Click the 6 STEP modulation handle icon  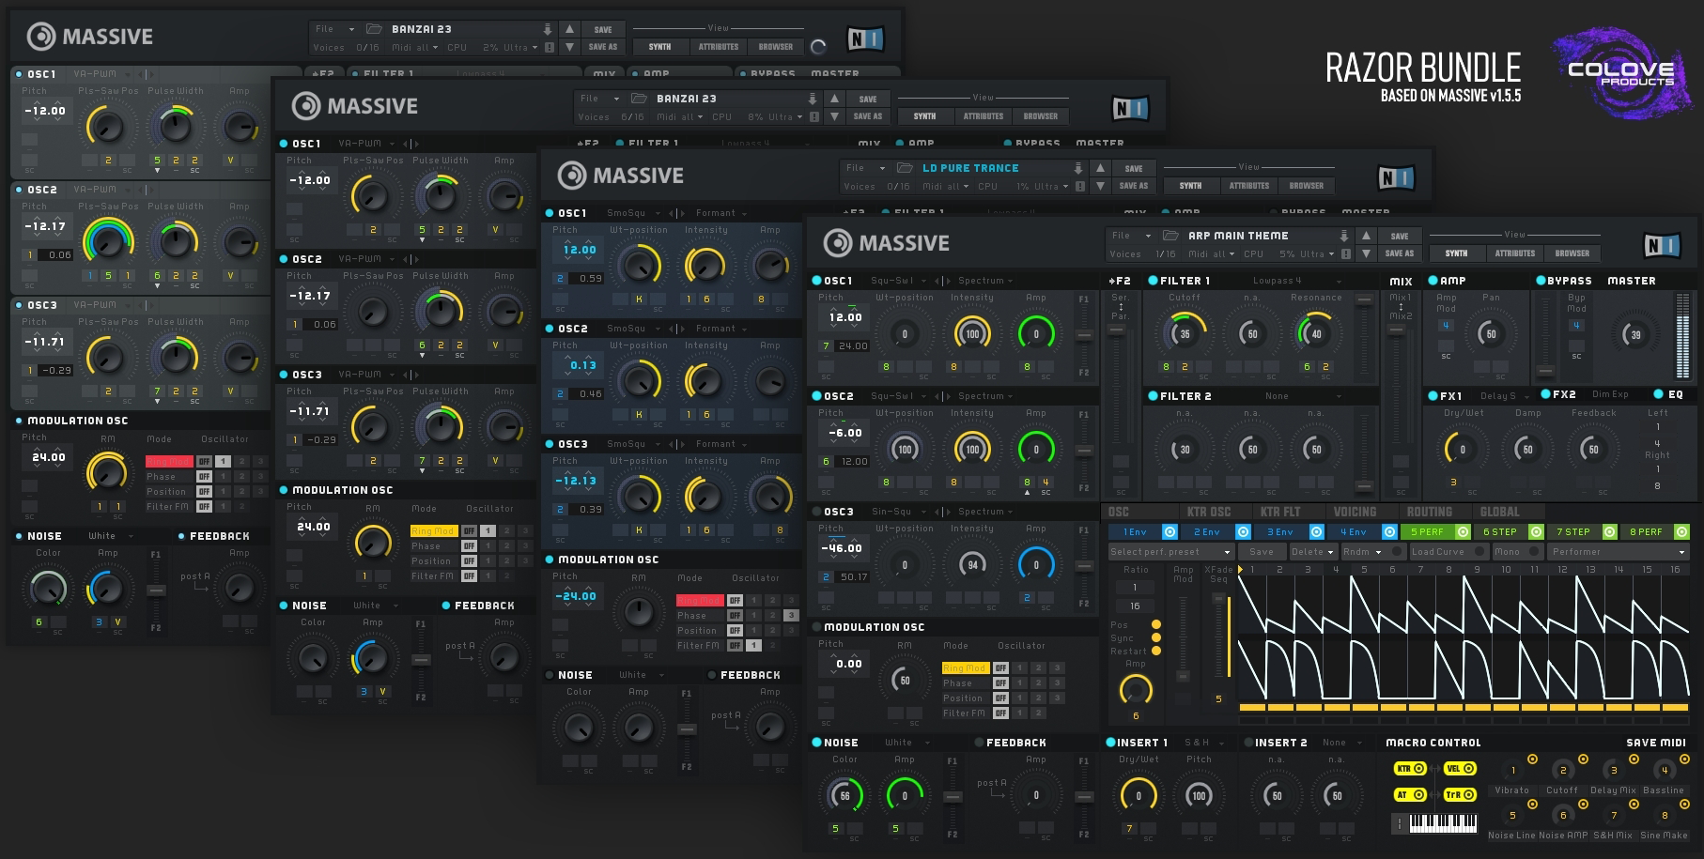tap(1536, 531)
